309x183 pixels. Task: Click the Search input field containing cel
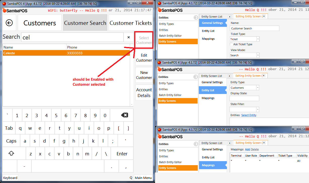(x=72, y=37)
